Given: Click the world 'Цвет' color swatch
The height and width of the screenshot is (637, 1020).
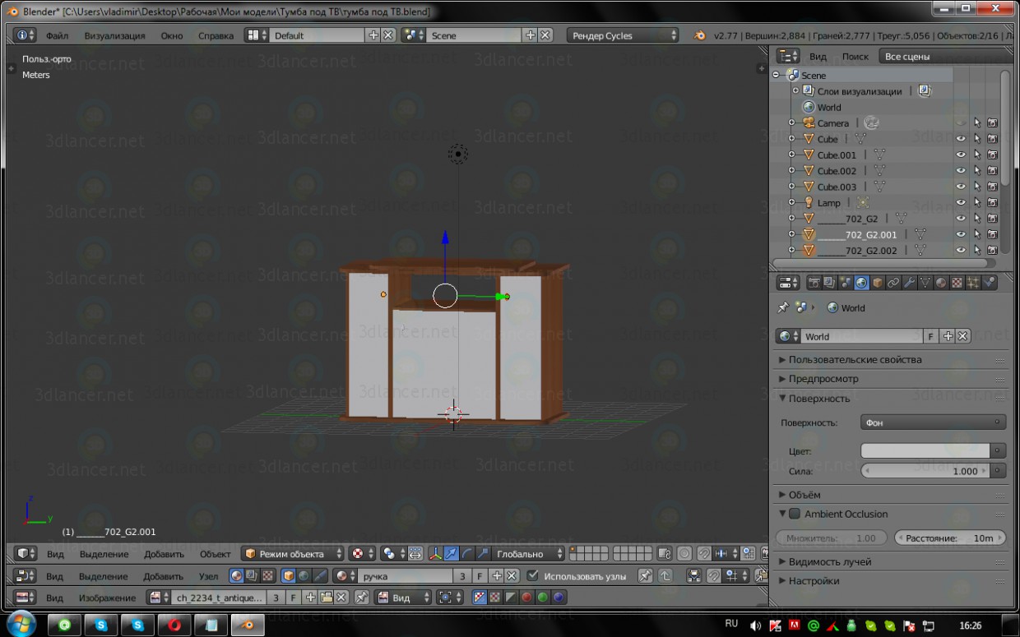Looking at the screenshot, I should (x=925, y=451).
